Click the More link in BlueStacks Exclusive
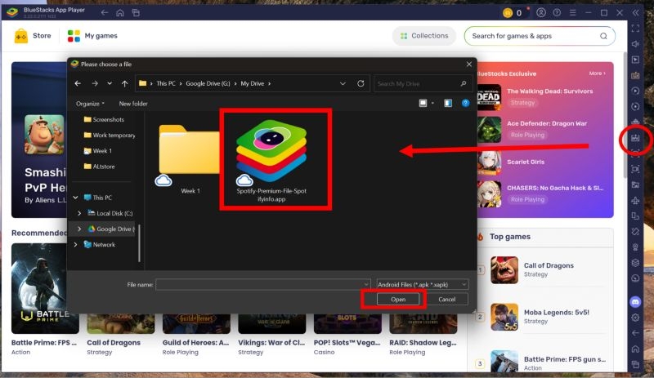654x378 pixels. [x=598, y=73]
